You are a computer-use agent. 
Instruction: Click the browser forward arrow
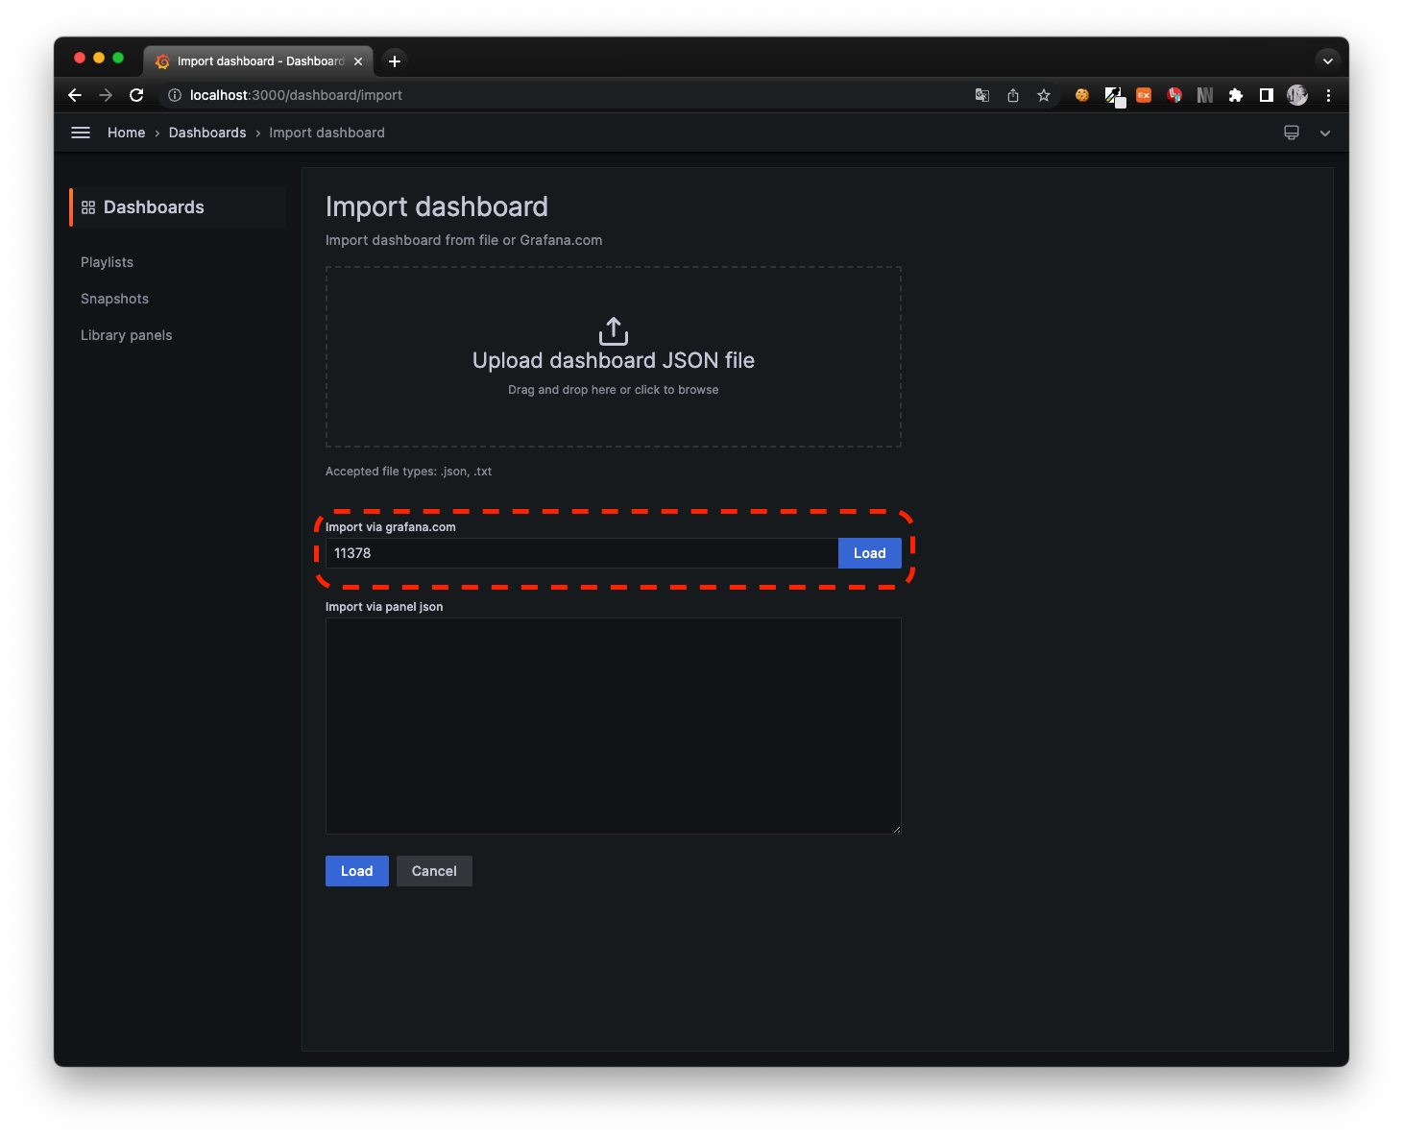pos(106,95)
